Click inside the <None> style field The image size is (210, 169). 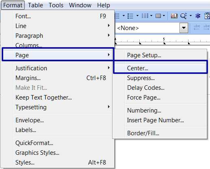[x=147, y=28]
